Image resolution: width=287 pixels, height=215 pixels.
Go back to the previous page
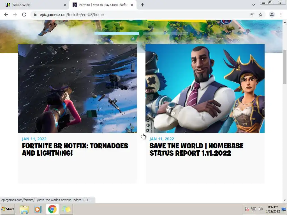[6, 15]
